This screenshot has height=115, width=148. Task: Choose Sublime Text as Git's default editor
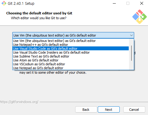71,56
